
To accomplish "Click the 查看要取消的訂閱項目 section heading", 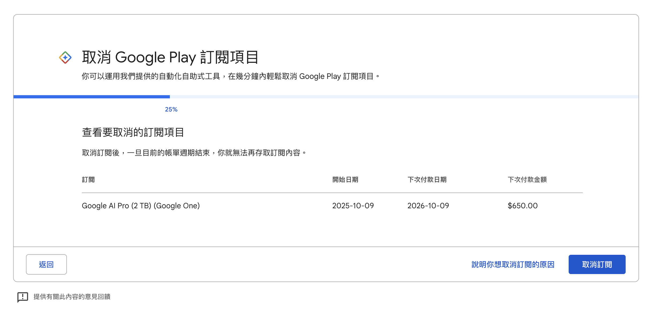I will [133, 132].
